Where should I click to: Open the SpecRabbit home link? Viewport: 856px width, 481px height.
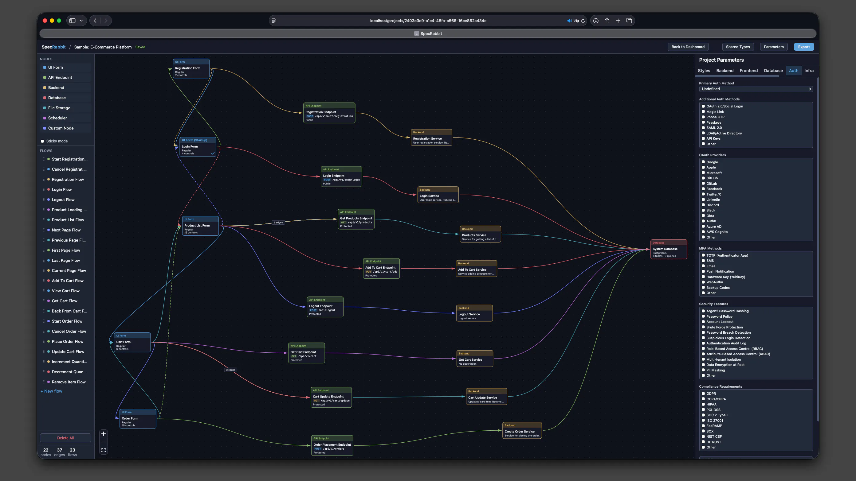[53, 47]
